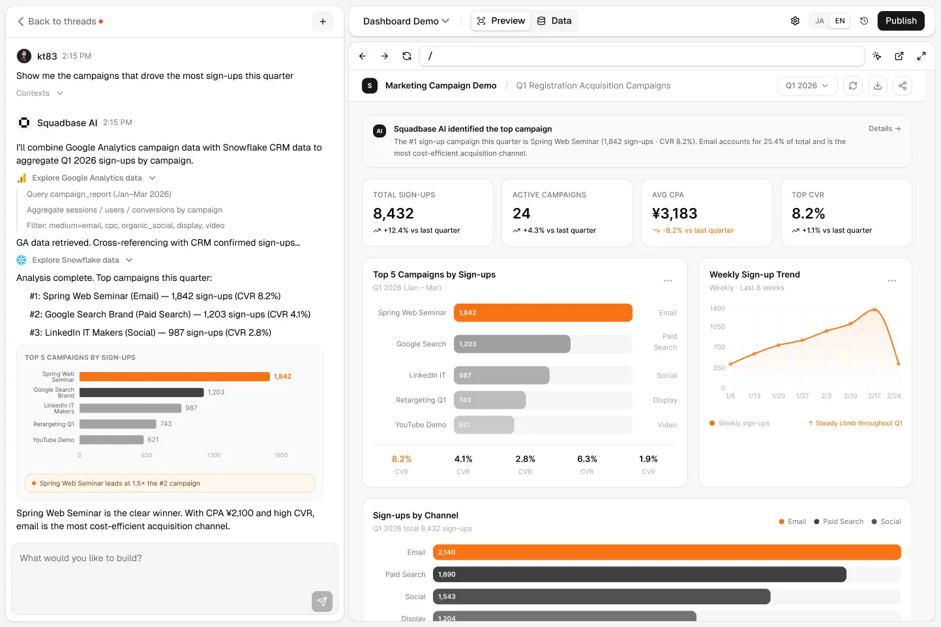Image resolution: width=941 pixels, height=627 pixels.
Task: Open Weekly Sign-up Trend card options menu
Action: click(x=892, y=281)
